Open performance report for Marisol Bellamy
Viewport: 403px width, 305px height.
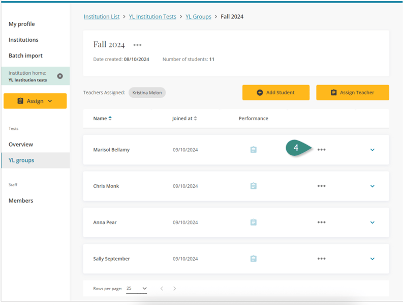(x=253, y=150)
